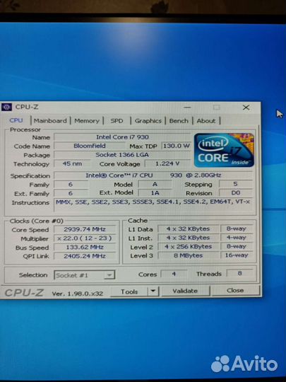Click the Ext. Model value '1A'
The image size is (286, 382).
[x=155, y=193]
